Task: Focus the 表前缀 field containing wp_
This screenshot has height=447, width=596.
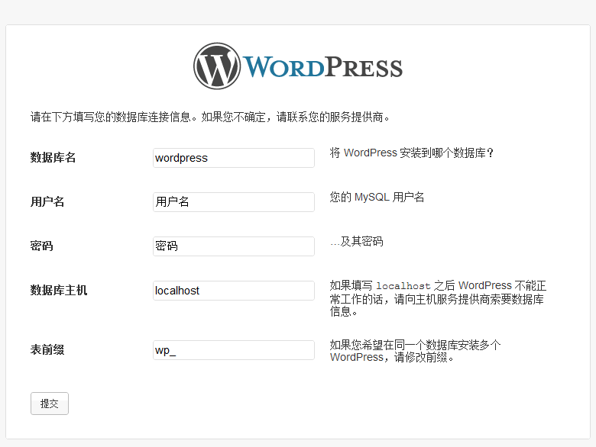Action: point(233,350)
